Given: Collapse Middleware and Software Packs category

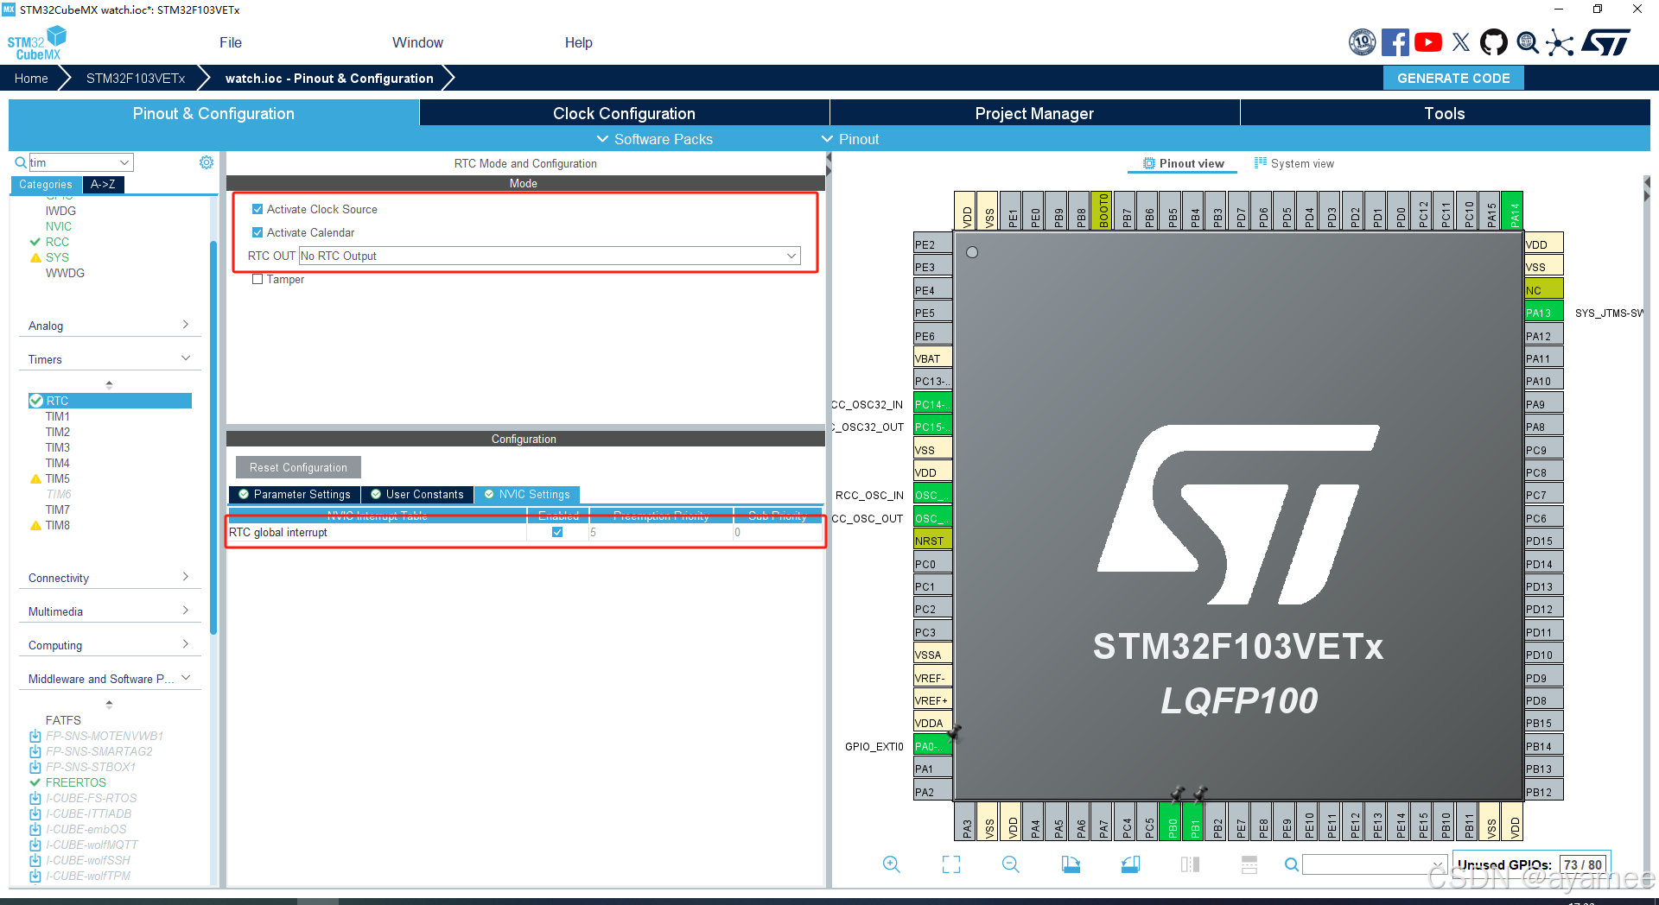Looking at the screenshot, I should coord(109,679).
